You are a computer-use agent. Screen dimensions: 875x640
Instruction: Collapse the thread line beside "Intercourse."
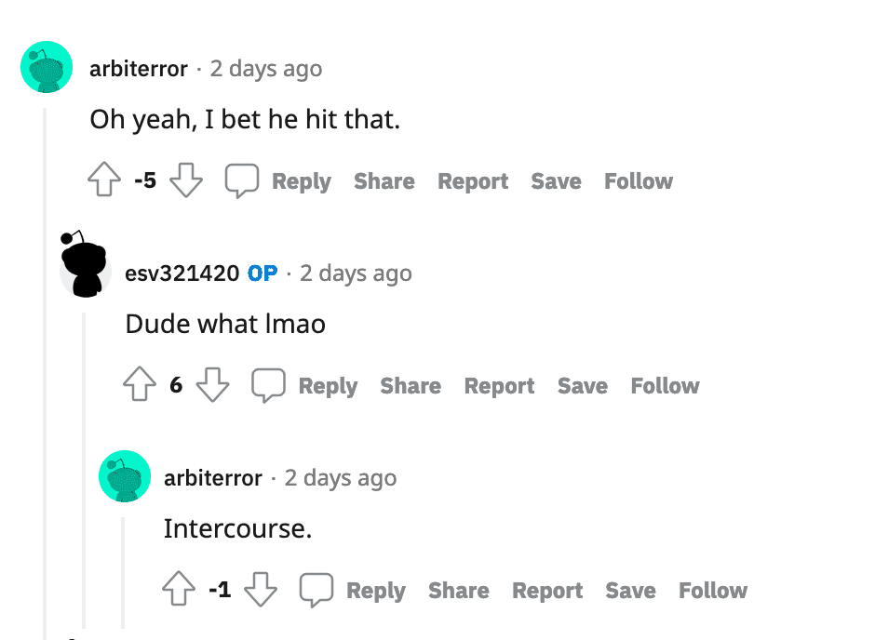click(x=124, y=572)
